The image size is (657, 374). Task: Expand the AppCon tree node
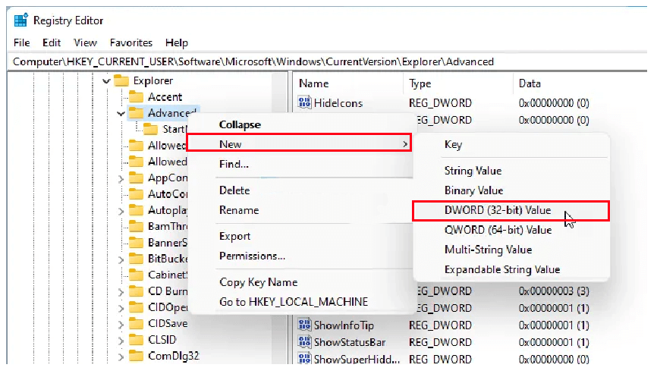click(121, 179)
